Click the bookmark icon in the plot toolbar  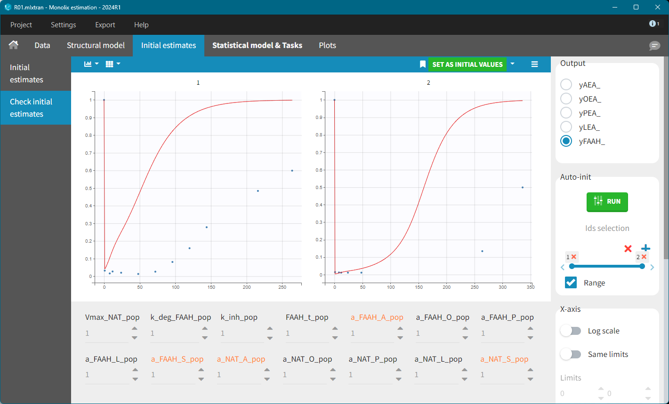pyautogui.click(x=422, y=64)
